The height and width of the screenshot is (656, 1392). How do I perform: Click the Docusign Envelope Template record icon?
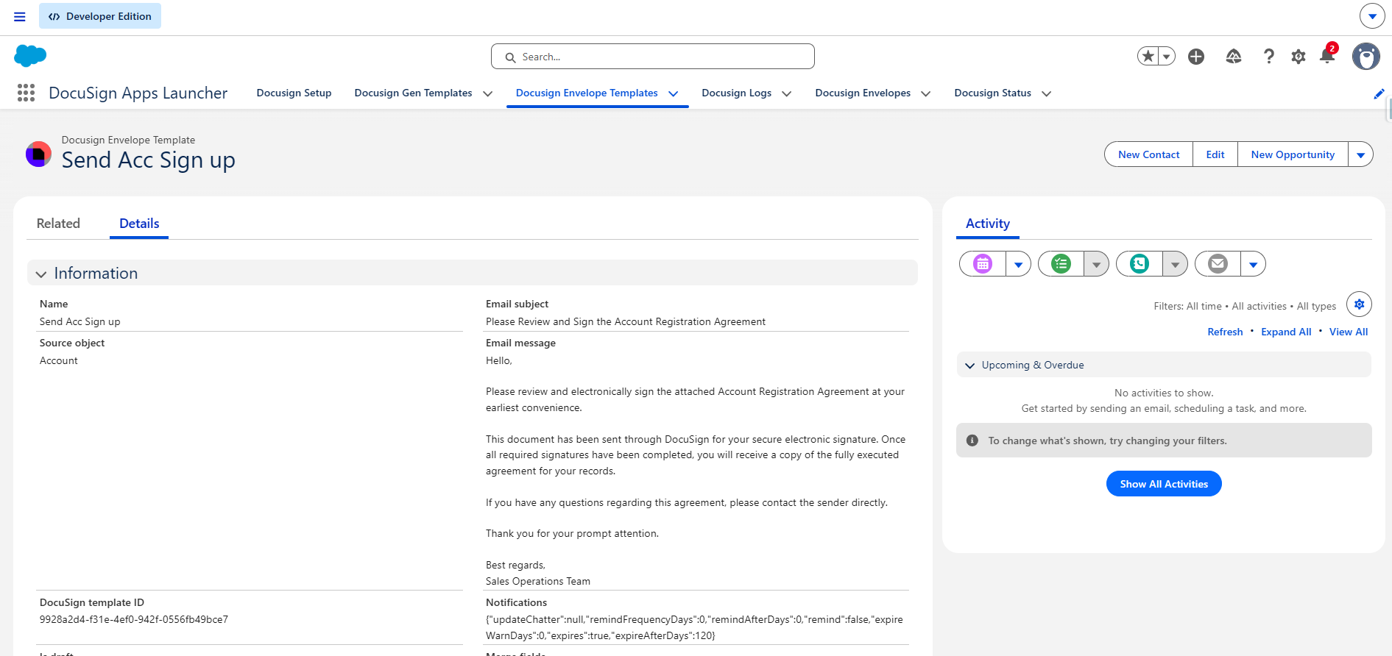(x=38, y=154)
